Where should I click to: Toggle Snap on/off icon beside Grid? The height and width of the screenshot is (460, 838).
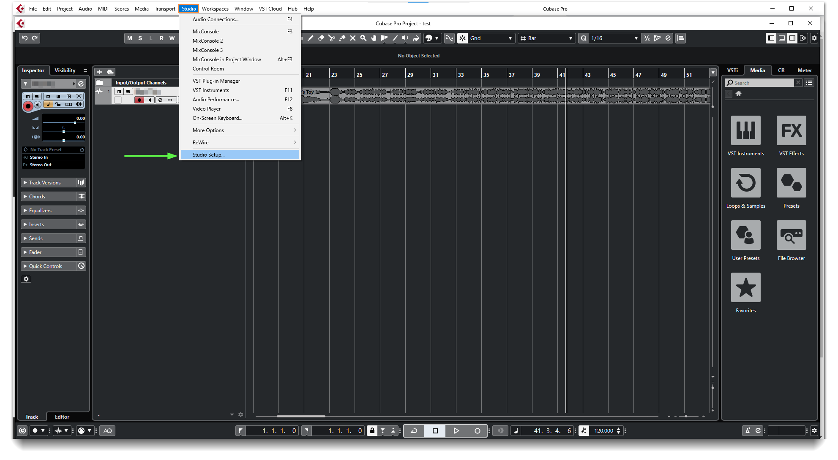(463, 38)
